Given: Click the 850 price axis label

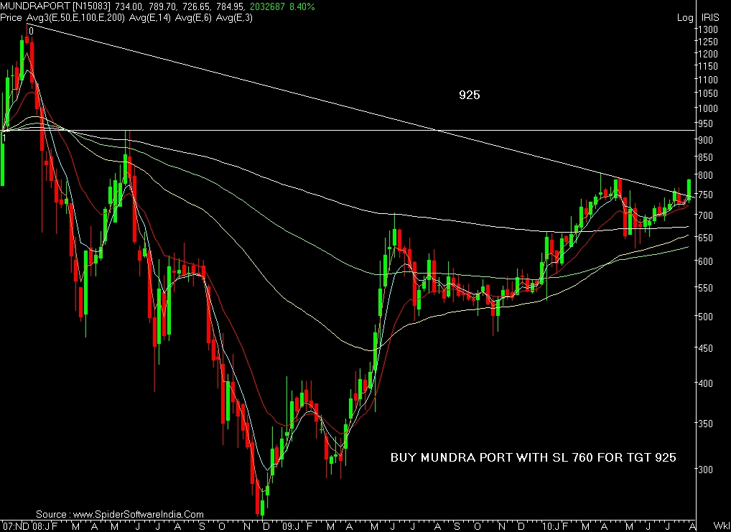Looking at the screenshot, I should (x=706, y=157).
